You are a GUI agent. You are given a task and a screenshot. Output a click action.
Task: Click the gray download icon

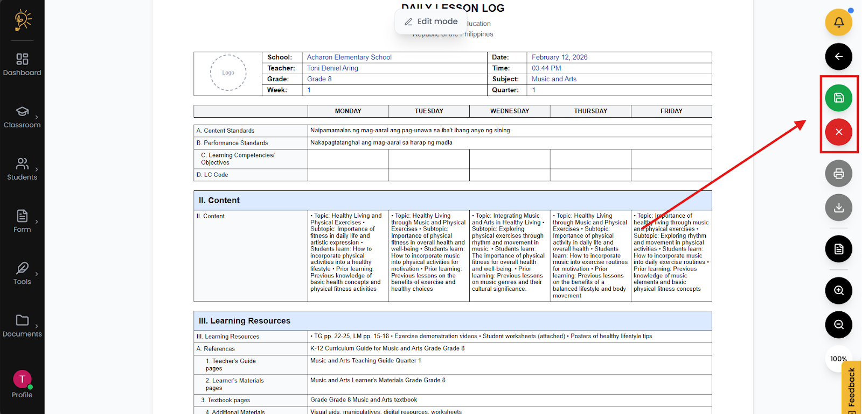click(838, 208)
